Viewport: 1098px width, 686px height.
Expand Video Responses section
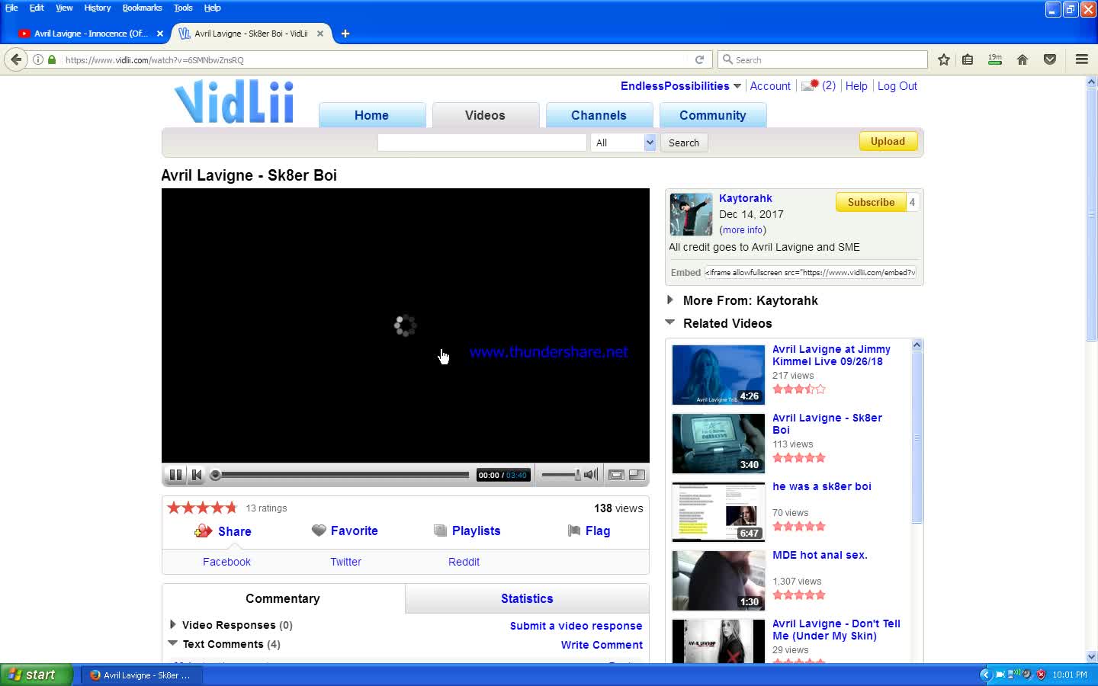click(x=172, y=624)
